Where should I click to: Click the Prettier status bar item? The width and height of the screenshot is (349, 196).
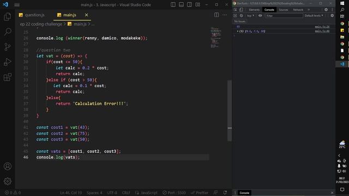click(x=200, y=193)
